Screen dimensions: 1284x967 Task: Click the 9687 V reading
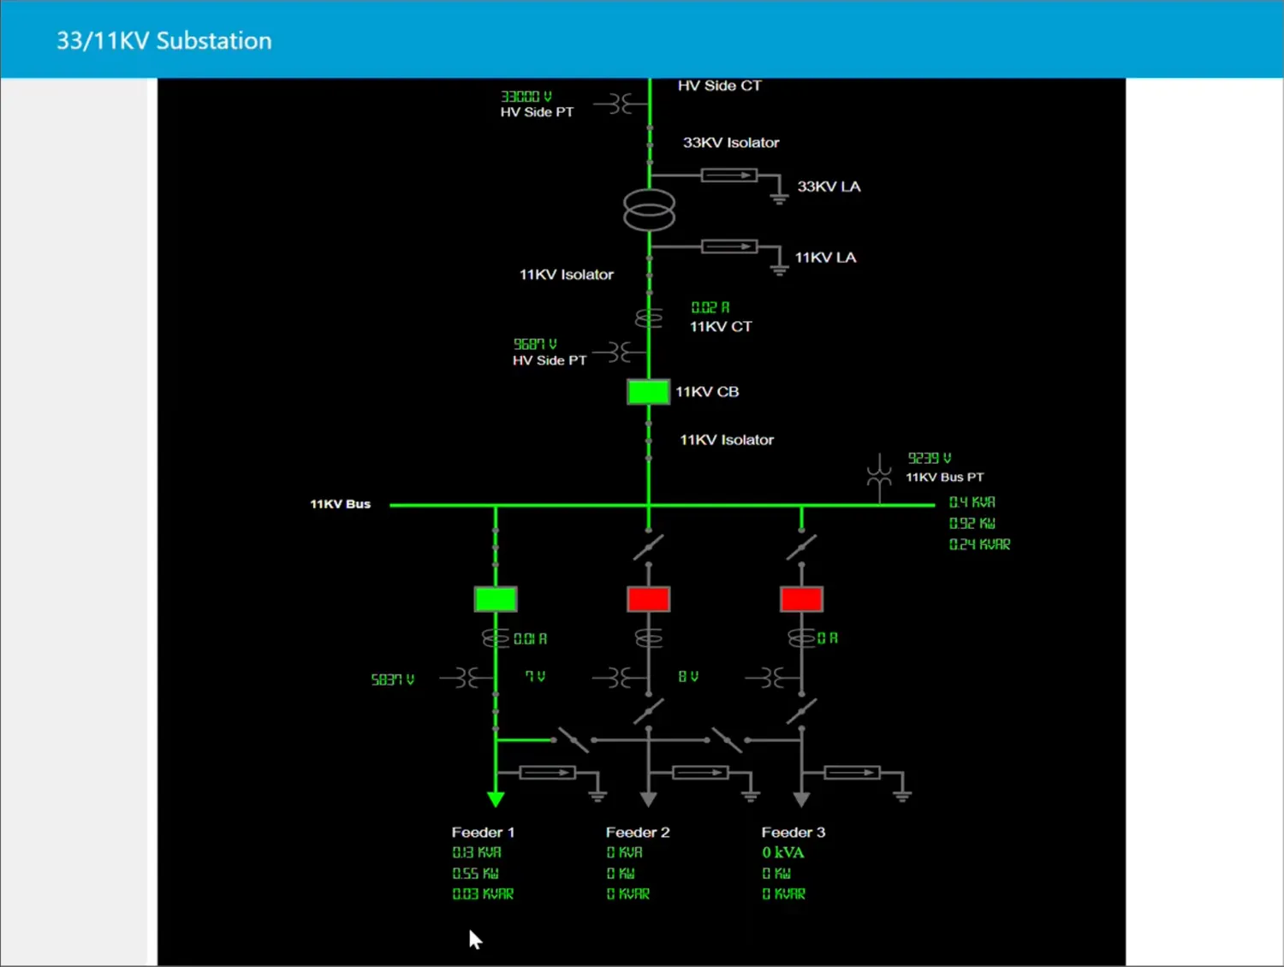535,344
